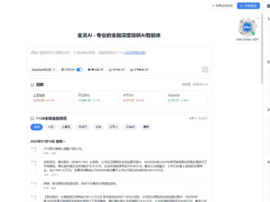
Task: Click the vertical page scrollbar
Action: 262,49
